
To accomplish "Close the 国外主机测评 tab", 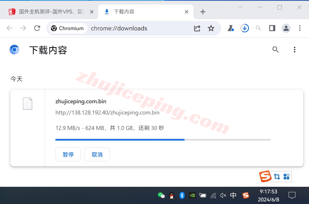I will 92,12.
